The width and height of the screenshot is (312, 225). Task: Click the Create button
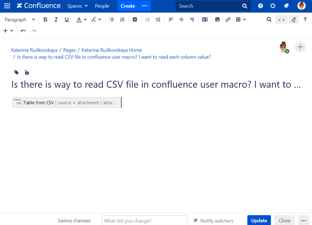(128, 6)
